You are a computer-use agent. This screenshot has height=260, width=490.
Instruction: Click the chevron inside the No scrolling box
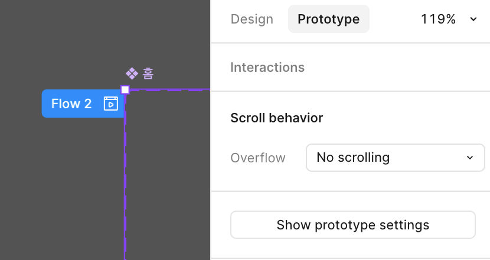pyautogui.click(x=470, y=158)
